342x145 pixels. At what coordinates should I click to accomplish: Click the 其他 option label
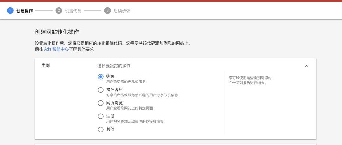(x=111, y=129)
